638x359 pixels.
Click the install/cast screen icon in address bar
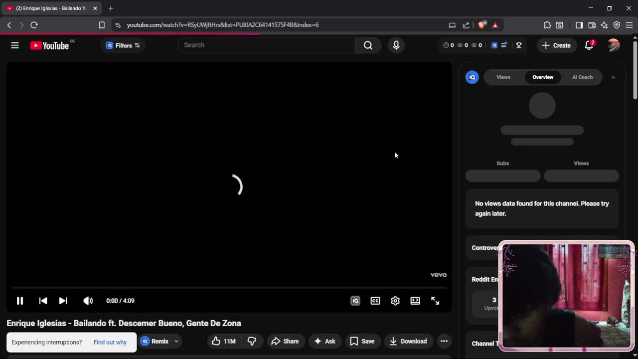(452, 25)
